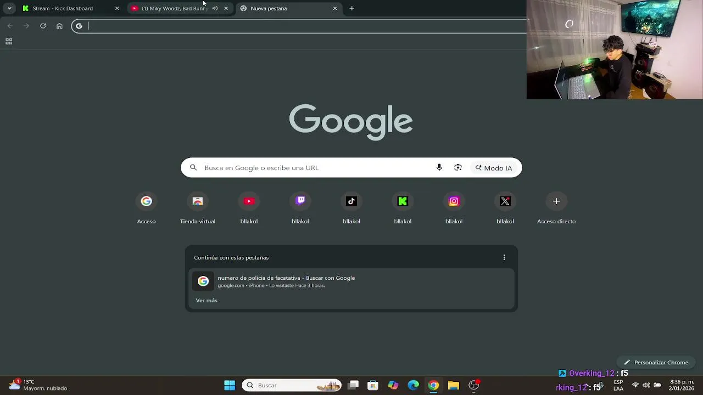The height and width of the screenshot is (395, 703).
Task: Open Copilot from the taskbar
Action: coord(393,385)
